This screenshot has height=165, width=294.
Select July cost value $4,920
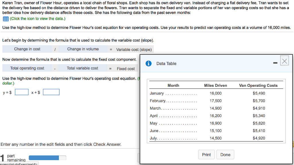pyautogui.click(x=259, y=138)
